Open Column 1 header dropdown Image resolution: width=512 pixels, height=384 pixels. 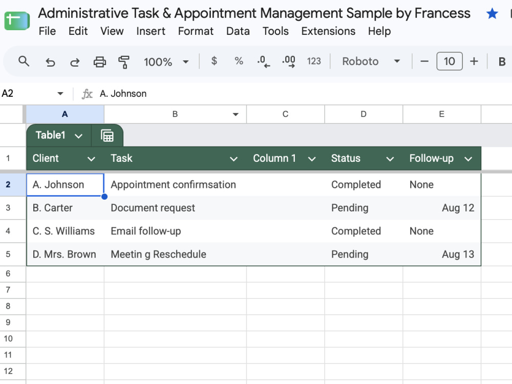pyautogui.click(x=312, y=159)
